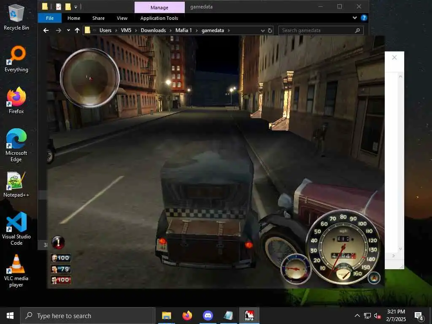The width and height of the screenshot is (432, 324).
Task: Launch VLC media player from the desktop
Action: point(16,271)
